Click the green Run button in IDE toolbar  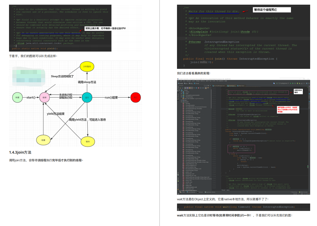tap(290, 83)
